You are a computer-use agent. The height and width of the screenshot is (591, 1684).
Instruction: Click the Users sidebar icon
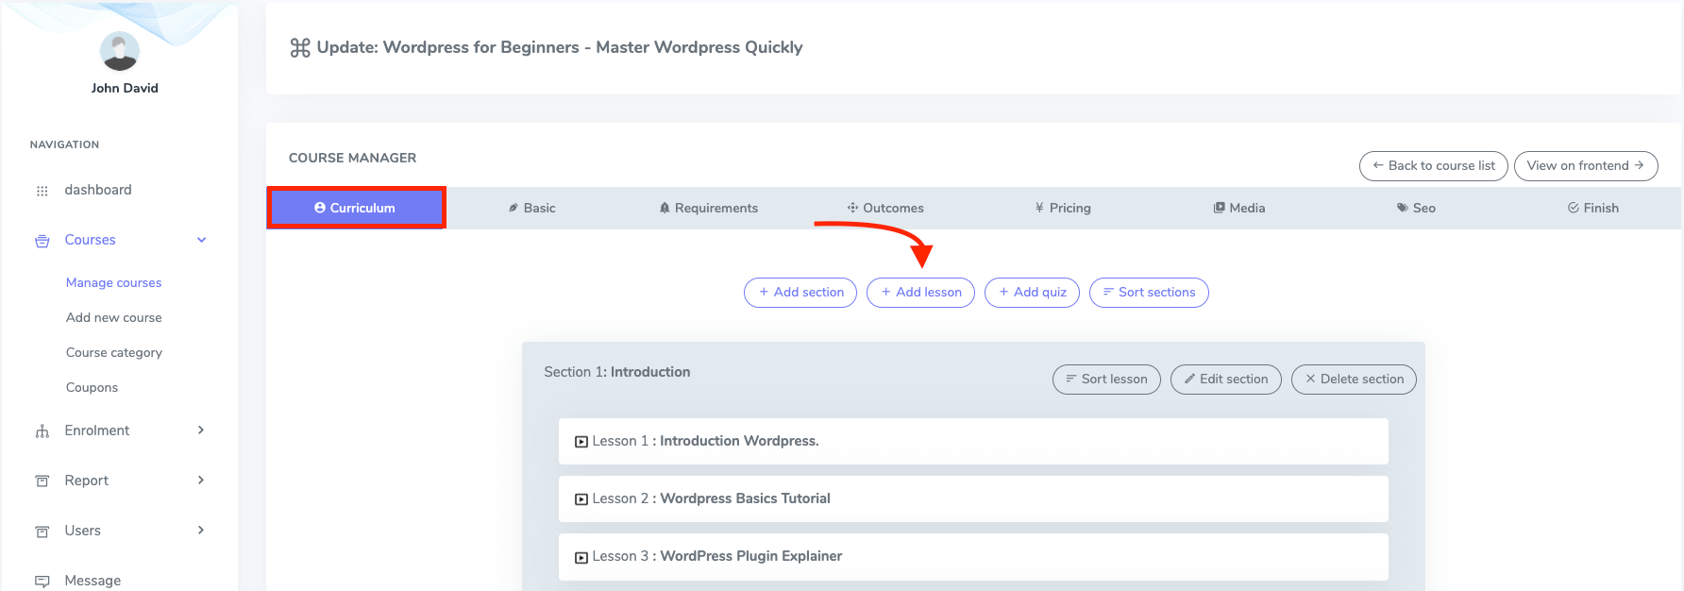(x=42, y=532)
